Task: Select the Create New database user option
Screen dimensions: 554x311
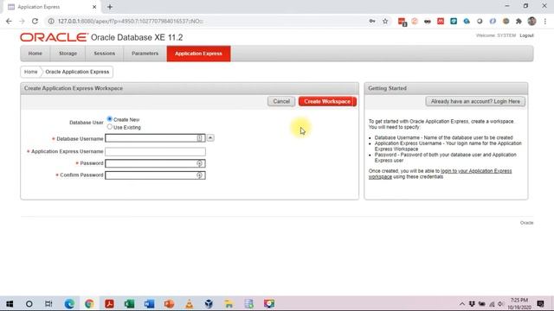Action: (110, 119)
